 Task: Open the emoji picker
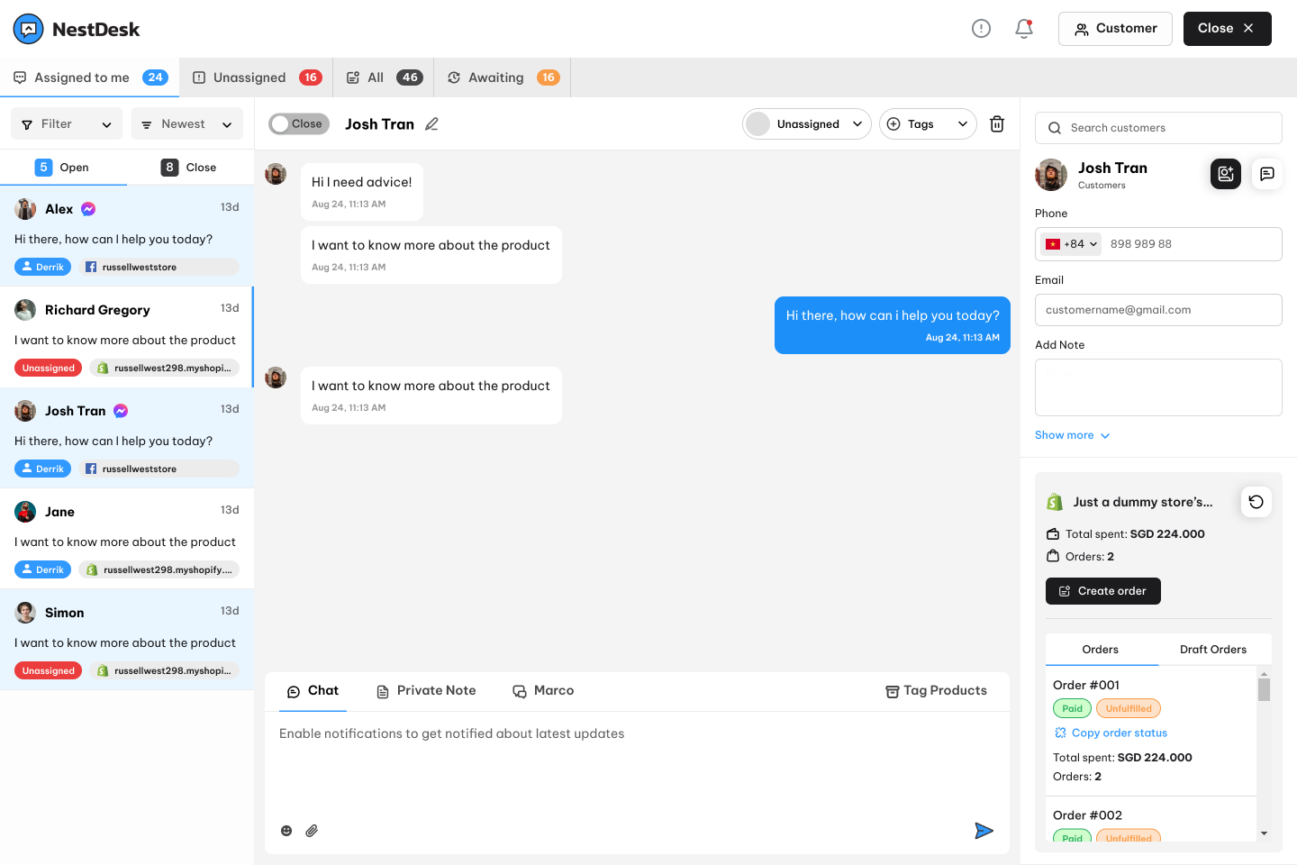pyautogui.click(x=286, y=831)
